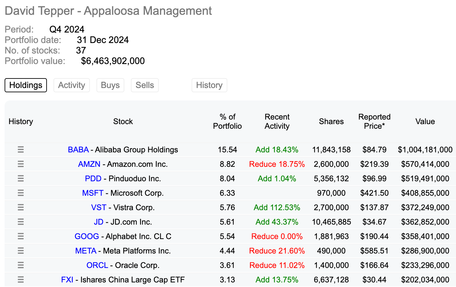Click the 'Add 43.37%' activity cell

coord(277,222)
